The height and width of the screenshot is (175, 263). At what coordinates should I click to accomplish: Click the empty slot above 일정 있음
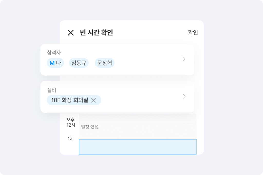(138, 118)
